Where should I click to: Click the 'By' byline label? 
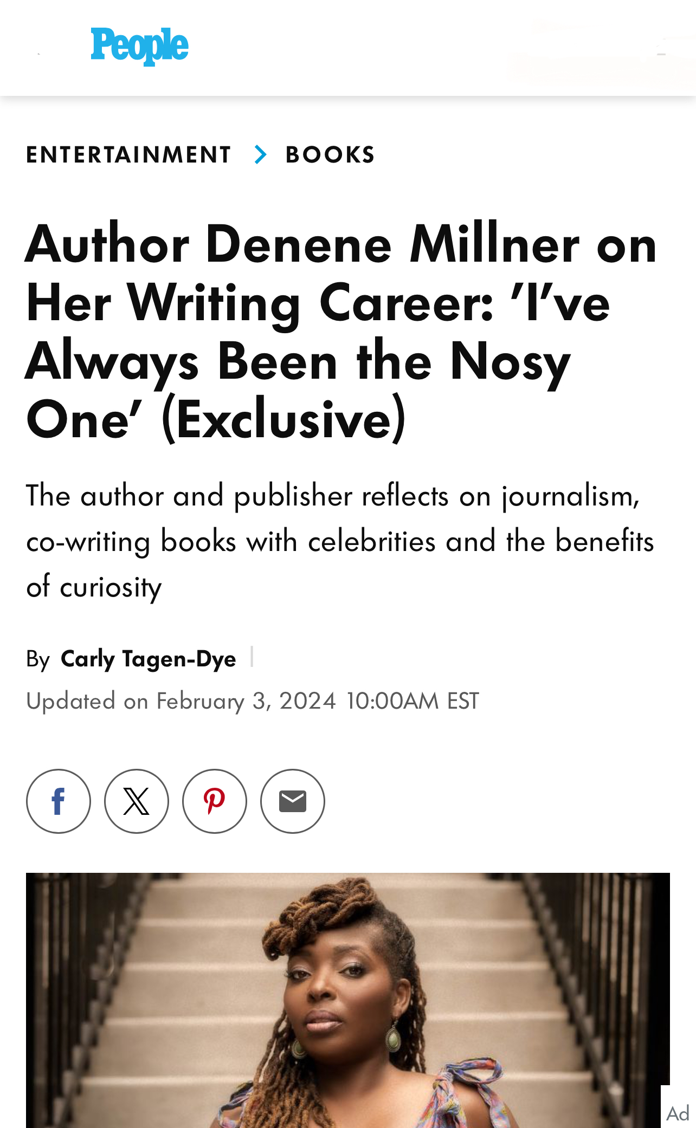[x=38, y=659]
